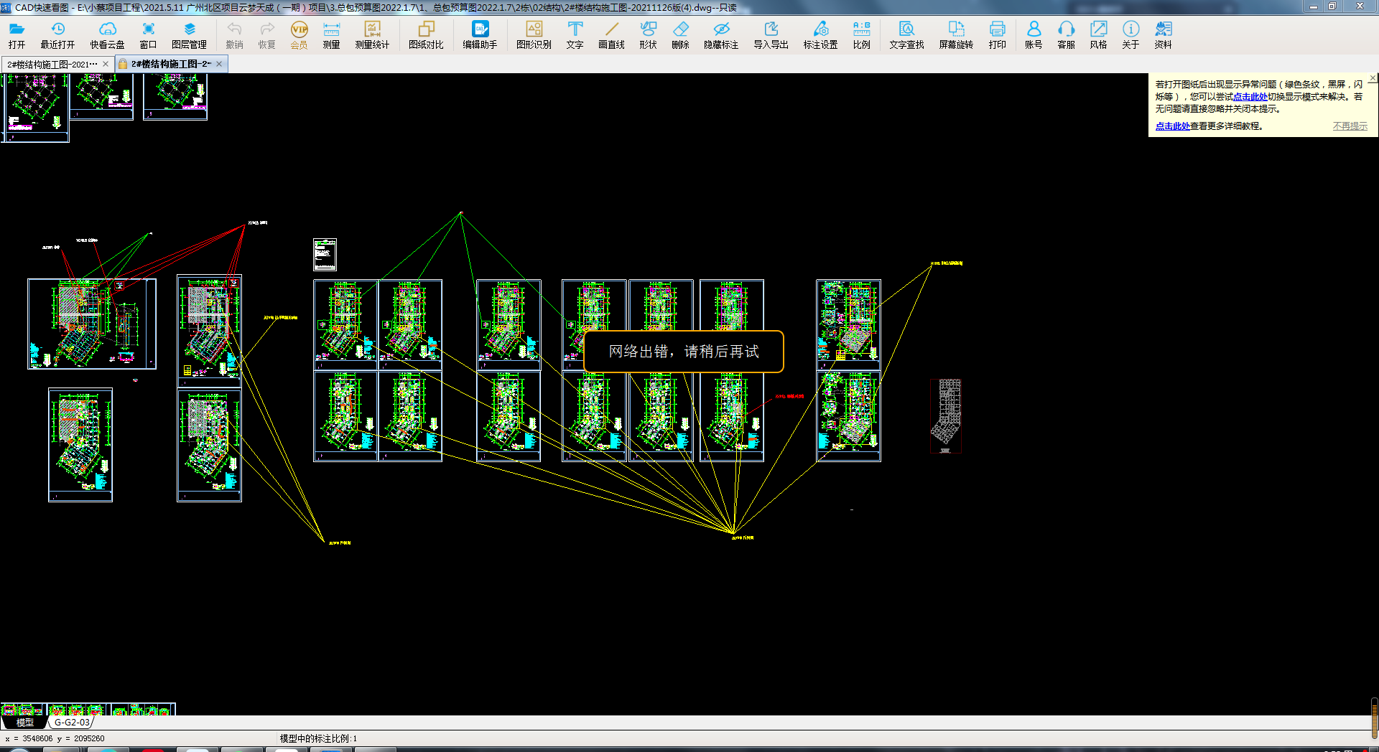Click the x y coordinates readout
1379x752 pixels.
(55, 738)
